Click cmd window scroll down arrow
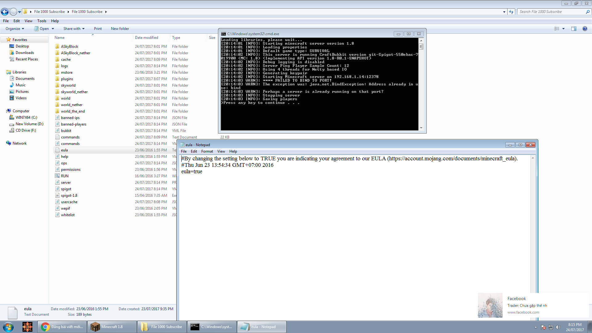592x333 pixels. [421, 128]
